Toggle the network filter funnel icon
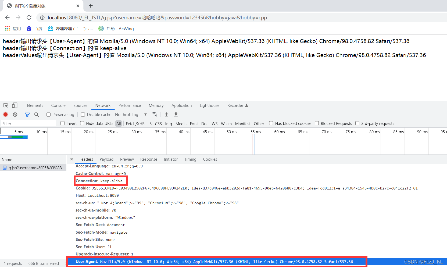Screen dimensions: 447x267 tap(27, 115)
